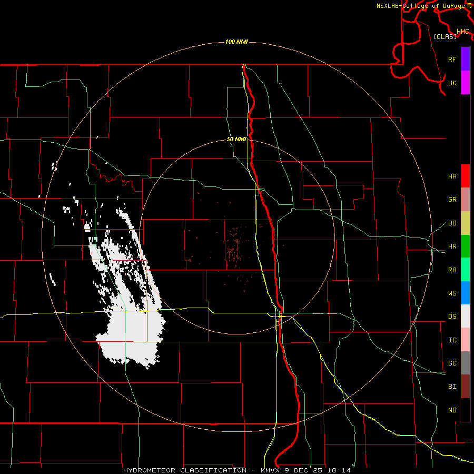
Task: Click the '100 NMI' range ring label
Action: (236, 42)
